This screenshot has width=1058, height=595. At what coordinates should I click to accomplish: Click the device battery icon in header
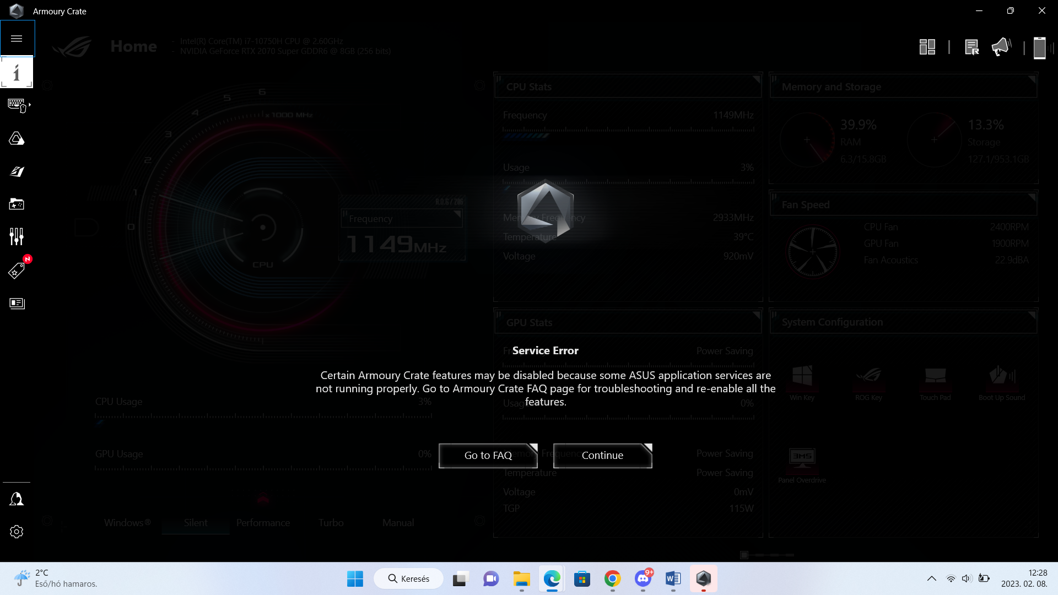tap(1039, 47)
